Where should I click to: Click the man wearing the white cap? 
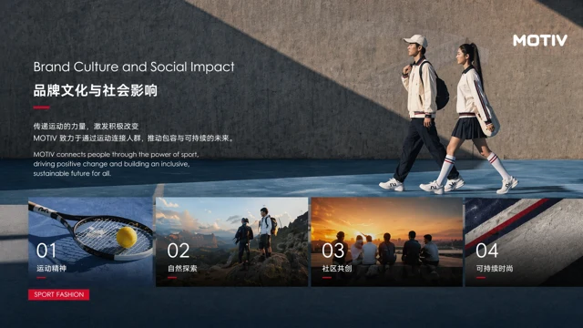[x=422, y=113]
